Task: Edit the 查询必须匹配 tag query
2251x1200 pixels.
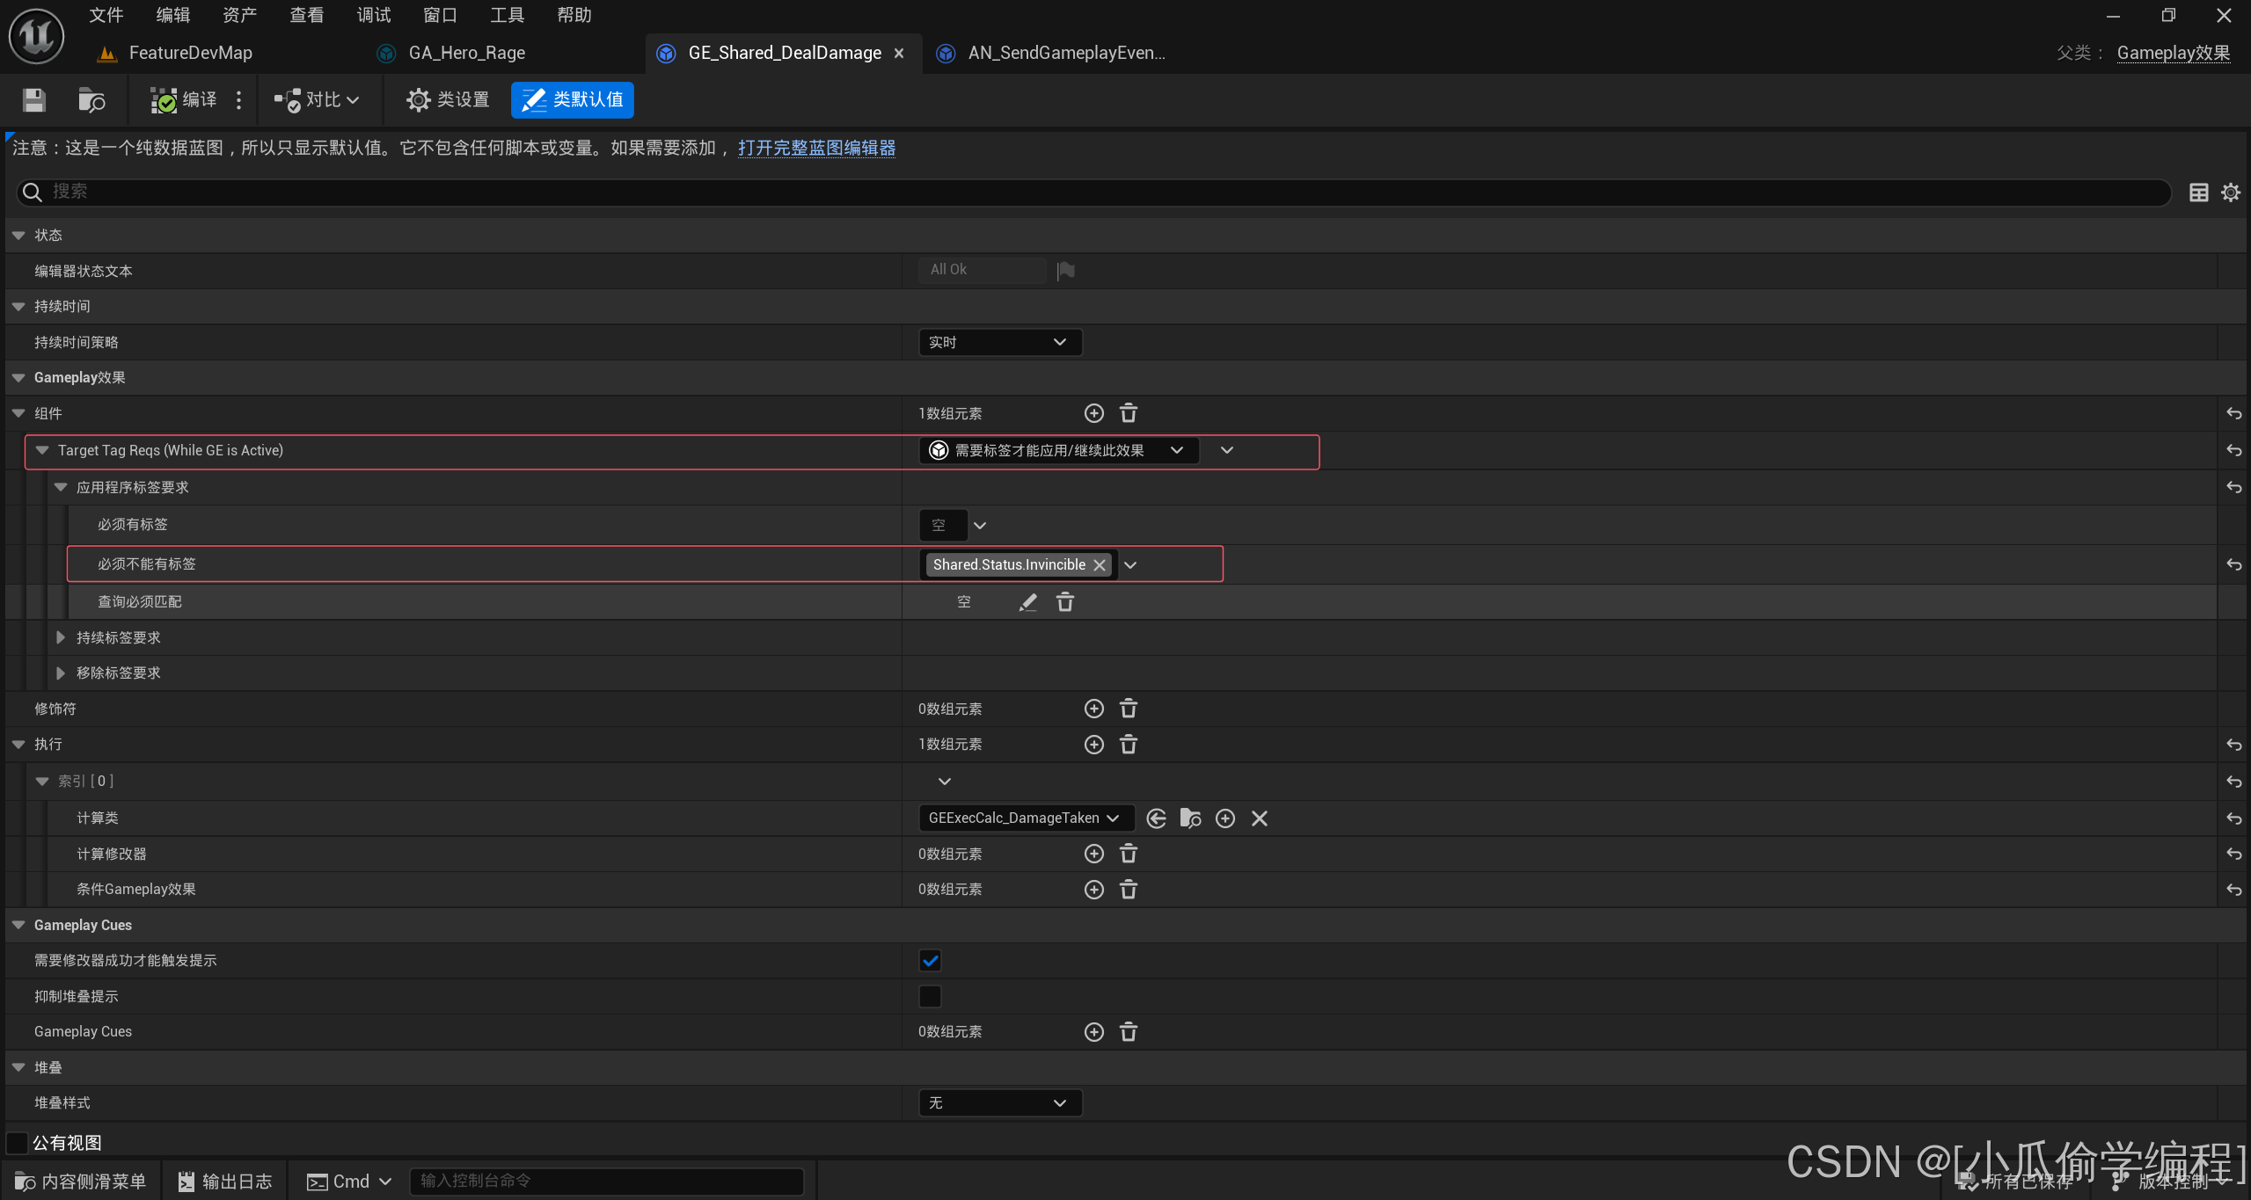Action: [1027, 602]
